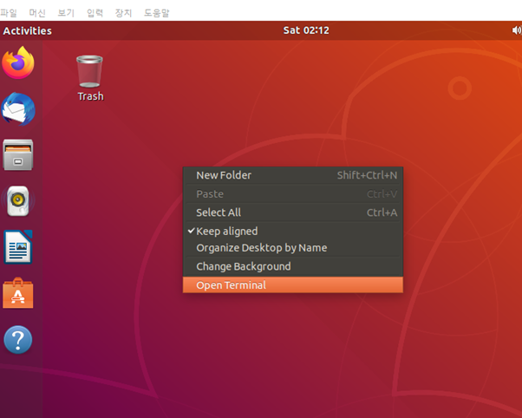The image size is (522, 418).
Task: Open the 보기 menu in VM menu bar
Action: pyautogui.click(x=66, y=13)
